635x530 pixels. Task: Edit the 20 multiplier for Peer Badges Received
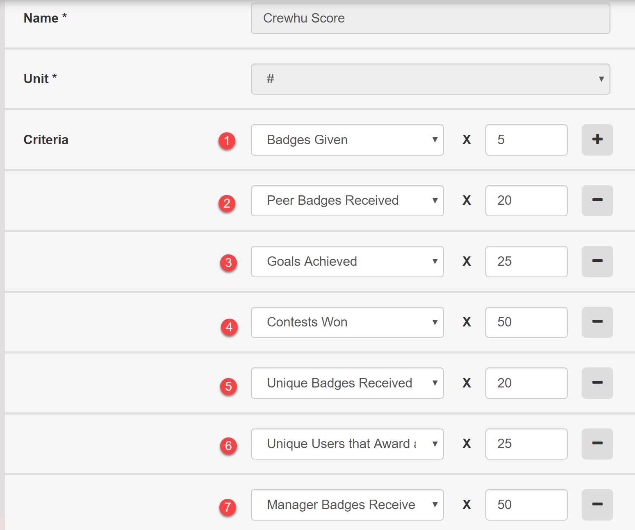(526, 200)
